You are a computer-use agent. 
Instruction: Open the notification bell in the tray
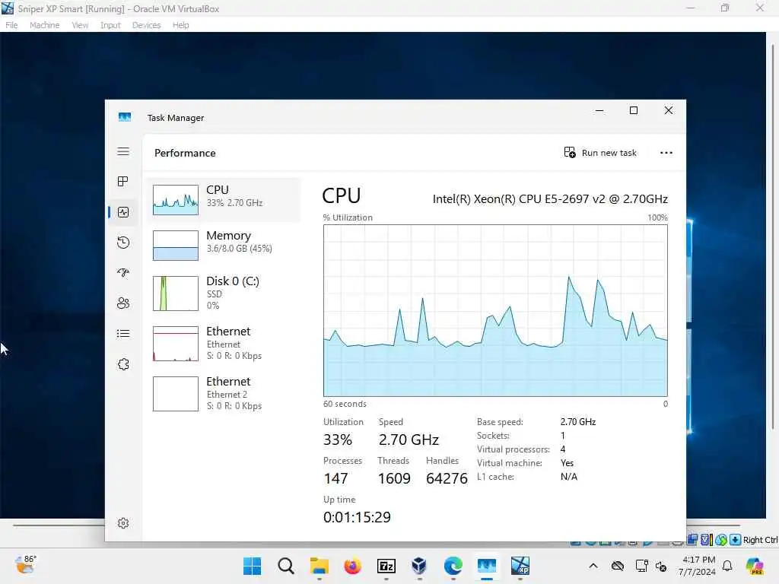point(727,566)
